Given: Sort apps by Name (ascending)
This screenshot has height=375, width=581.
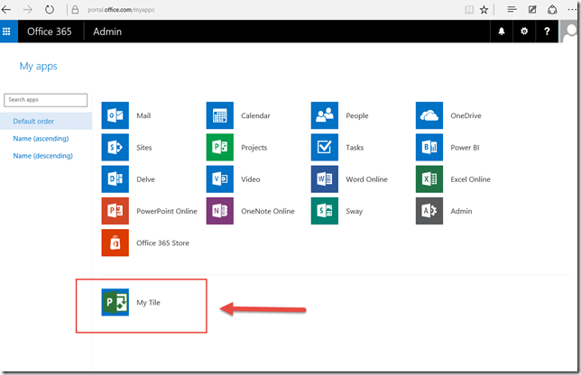Looking at the screenshot, I should pos(41,139).
